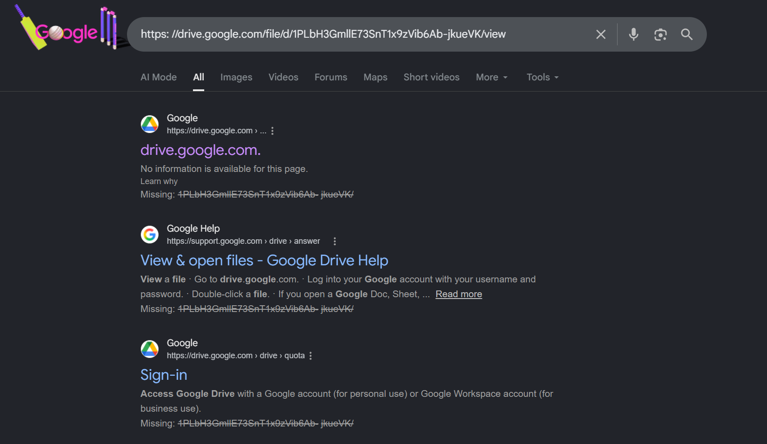Click the 'Google Help' site name
This screenshot has width=767, height=444.
[x=193, y=229]
